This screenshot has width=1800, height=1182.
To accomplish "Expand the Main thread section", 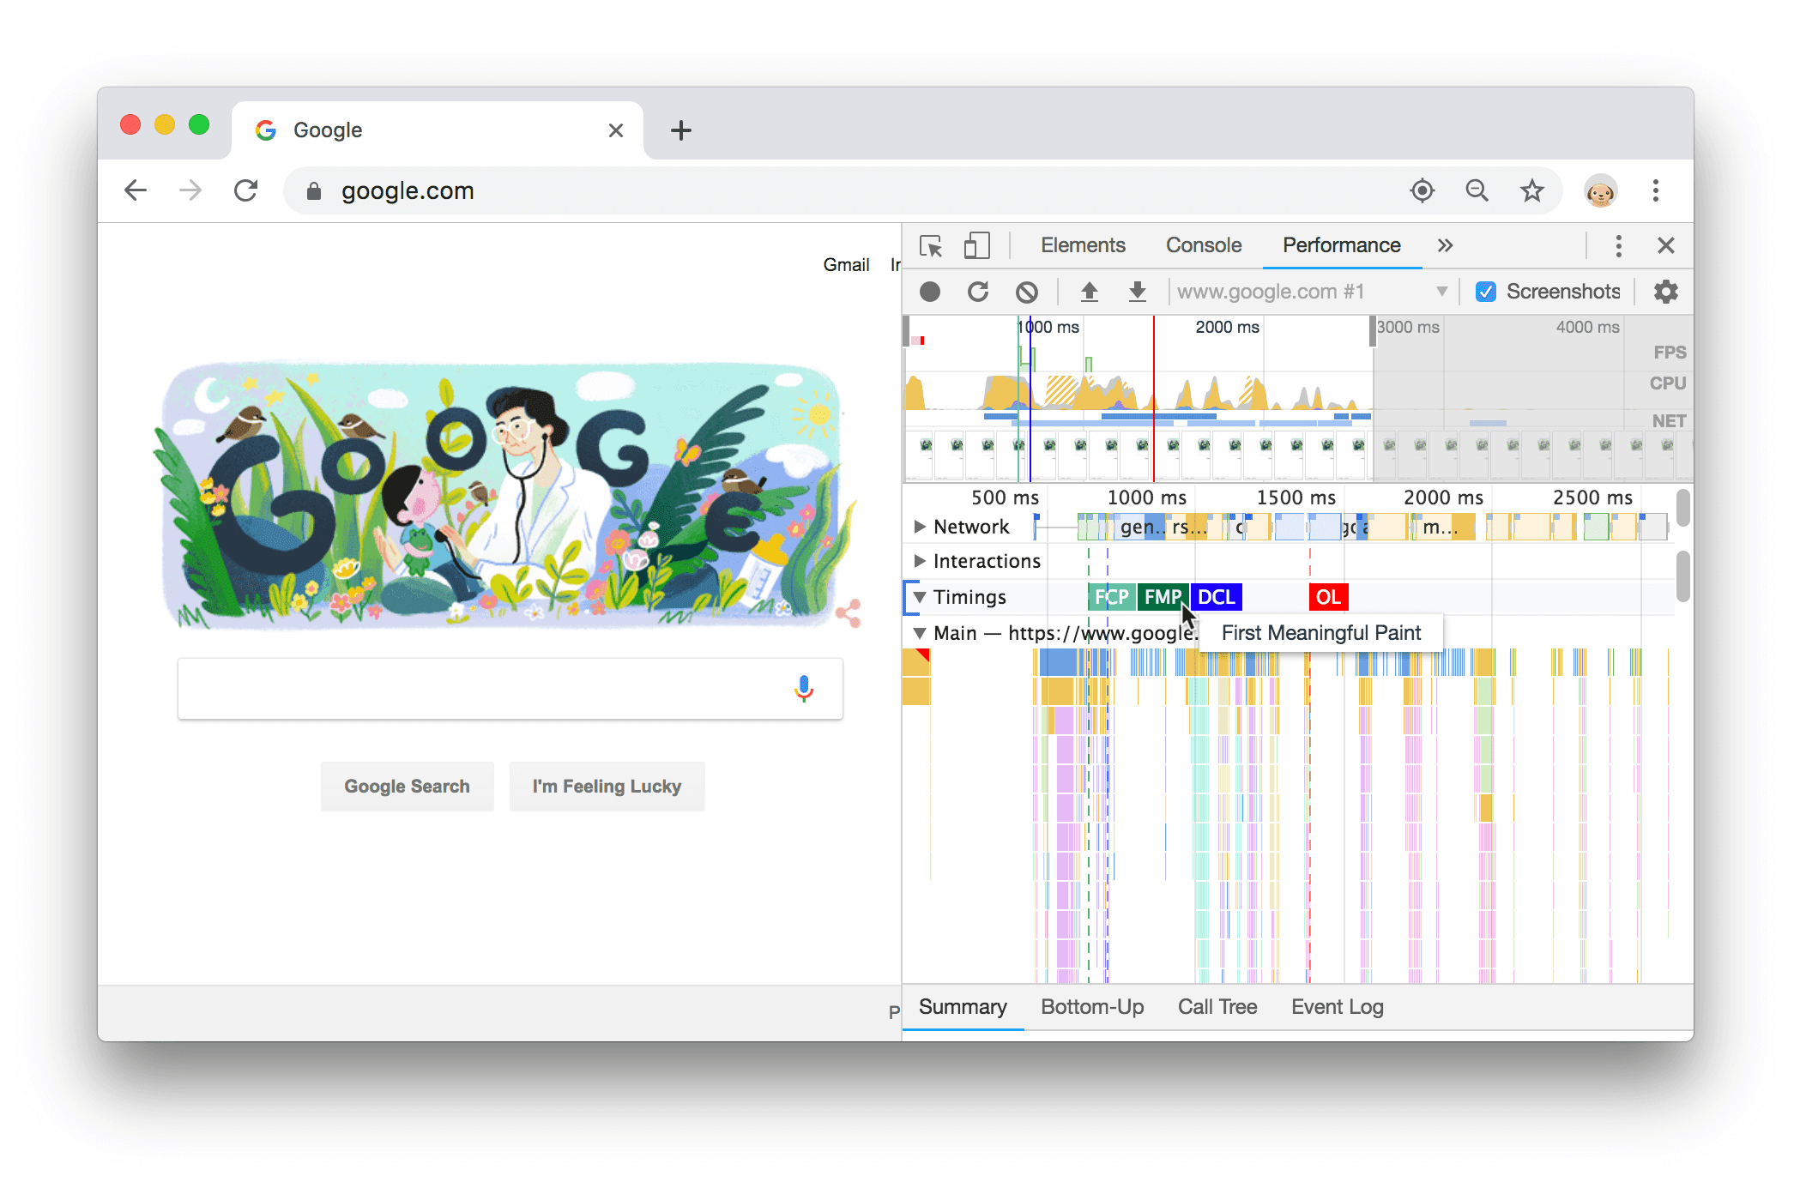I will point(919,635).
